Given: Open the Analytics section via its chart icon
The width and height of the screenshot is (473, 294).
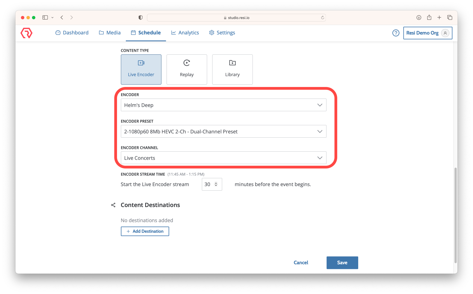Looking at the screenshot, I should (174, 32).
